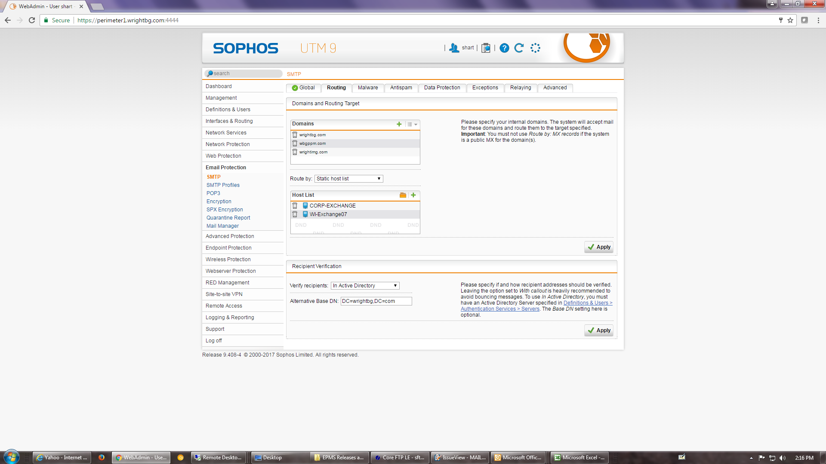Delete wrightimg.com domain trash icon
The image size is (826, 464).
pos(295,152)
